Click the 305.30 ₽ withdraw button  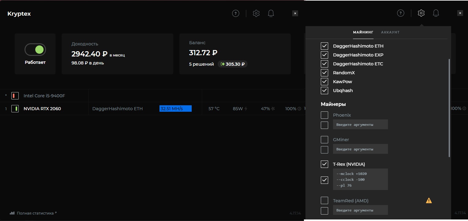pos(232,64)
